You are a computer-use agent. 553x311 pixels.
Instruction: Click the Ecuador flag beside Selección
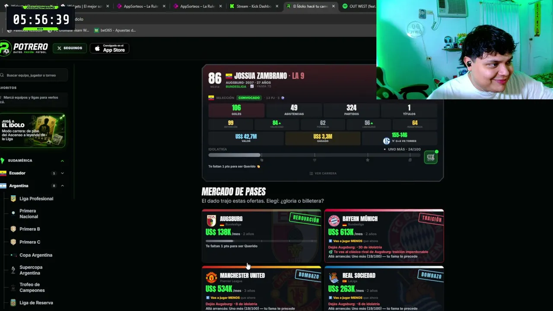point(211,98)
